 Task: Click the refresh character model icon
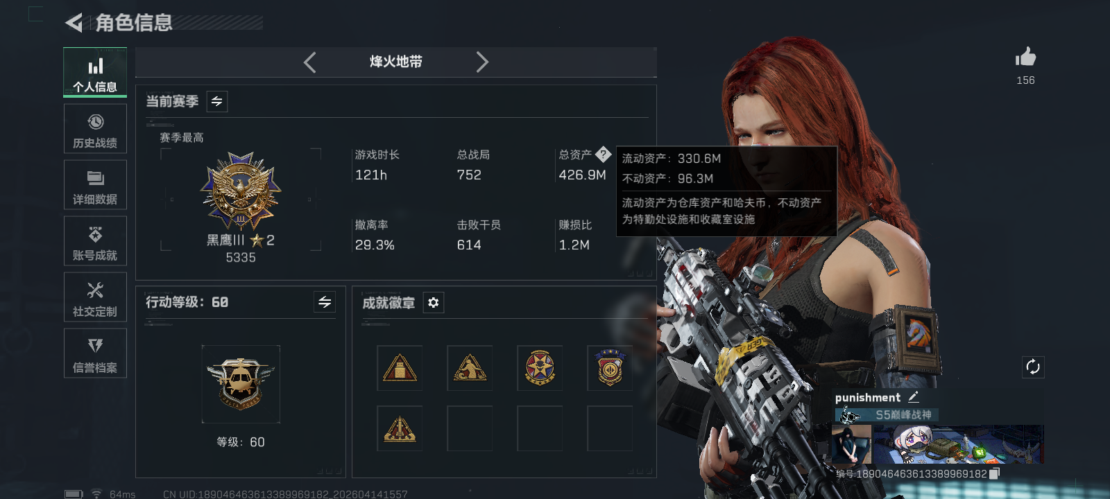pyautogui.click(x=1032, y=367)
